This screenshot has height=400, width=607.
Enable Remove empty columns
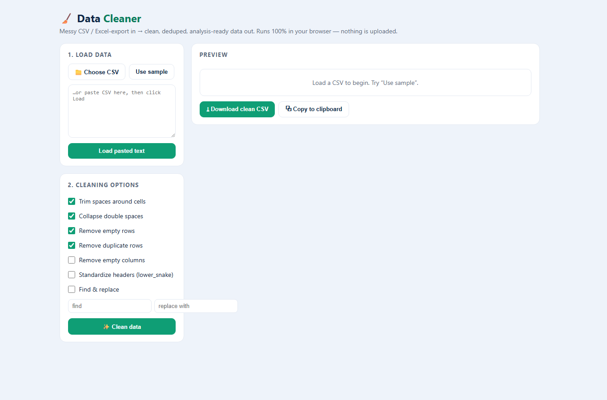pos(72,260)
